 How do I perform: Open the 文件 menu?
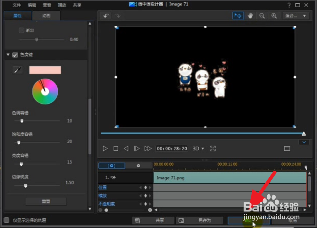17,5
